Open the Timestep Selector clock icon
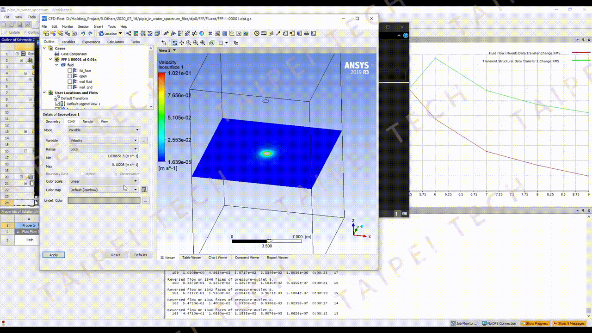 pos(257,33)
